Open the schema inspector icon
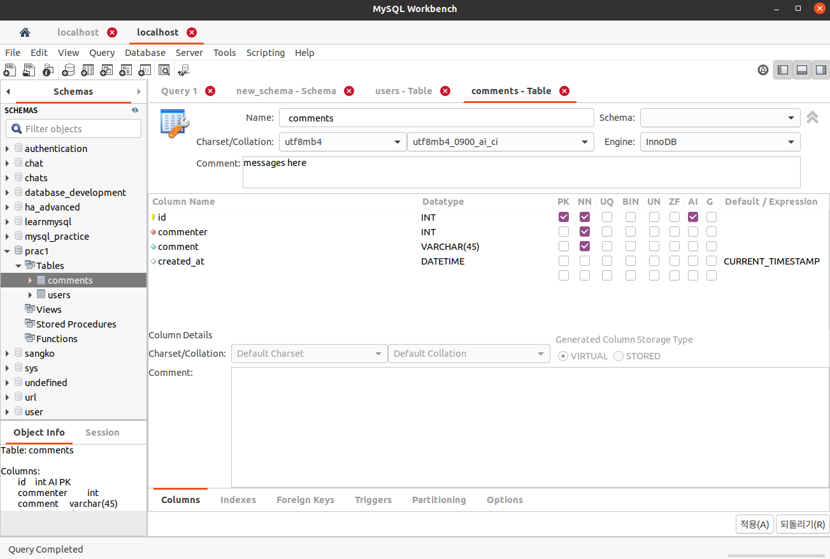The image size is (830, 559). point(48,70)
